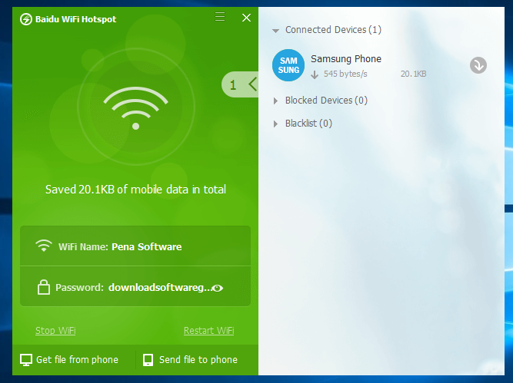
Task: Click the download speed arrow icon
Action: point(315,74)
